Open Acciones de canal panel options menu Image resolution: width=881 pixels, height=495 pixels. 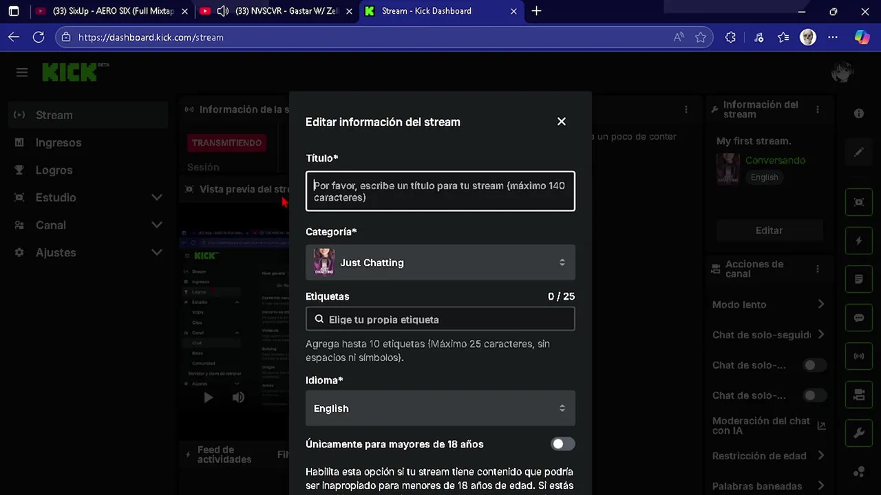coord(818,269)
